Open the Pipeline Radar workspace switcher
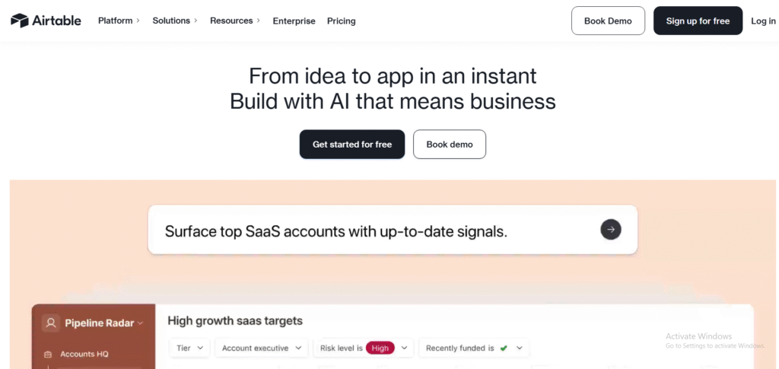This screenshot has width=779, height=369. click(x=104, y=323)
